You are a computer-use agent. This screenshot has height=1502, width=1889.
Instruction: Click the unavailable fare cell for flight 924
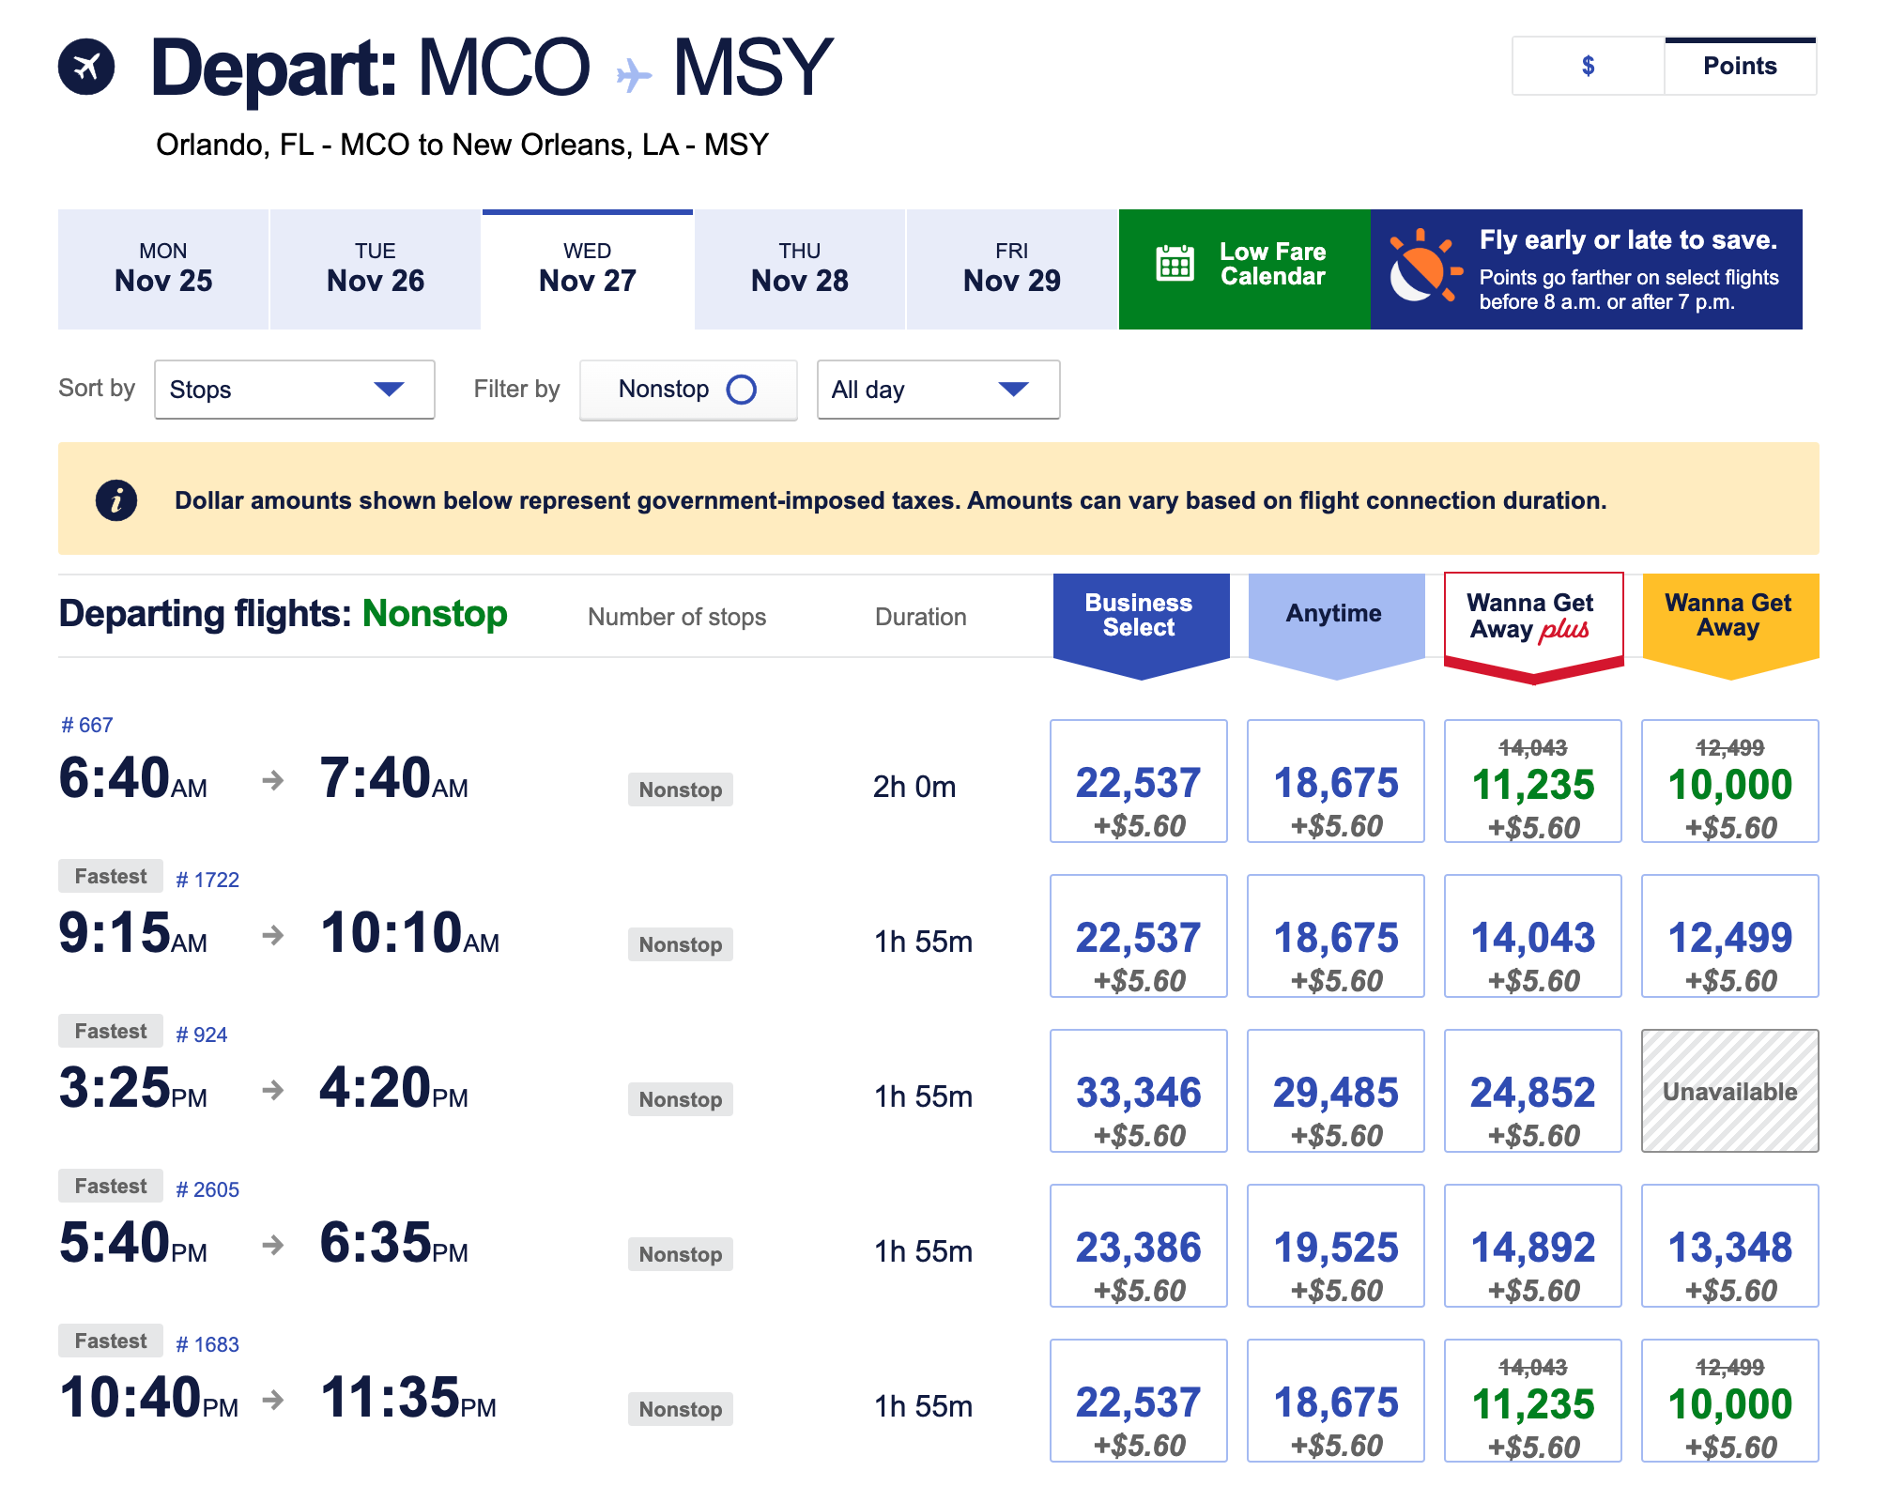click(x=1728, y=1091)
